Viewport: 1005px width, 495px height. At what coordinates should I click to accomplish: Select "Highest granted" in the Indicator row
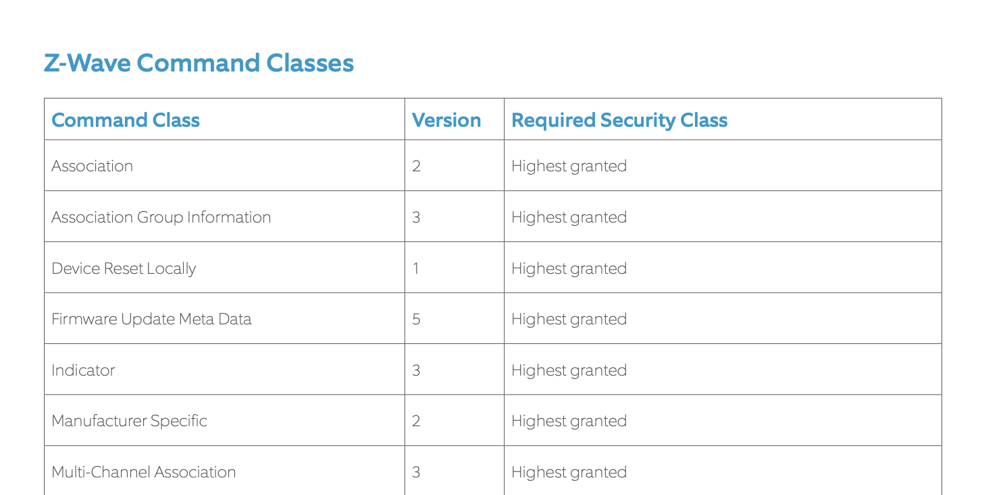coord(569,370)
